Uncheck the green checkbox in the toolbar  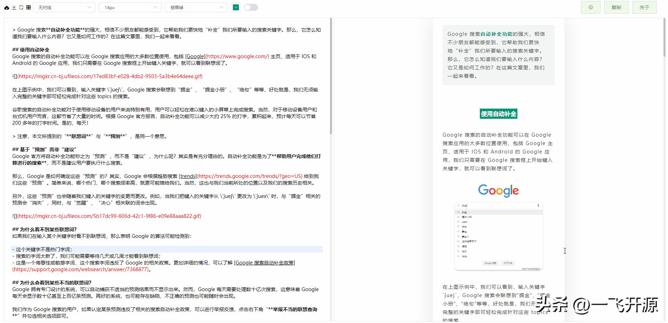coord(236,7)
